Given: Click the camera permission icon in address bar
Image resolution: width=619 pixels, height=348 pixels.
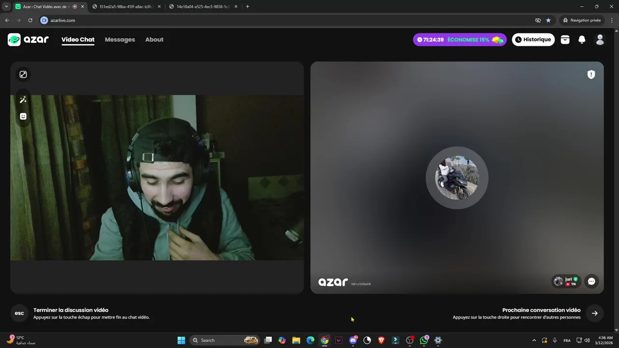Looking at the screenshot, I should click(44, 20).
